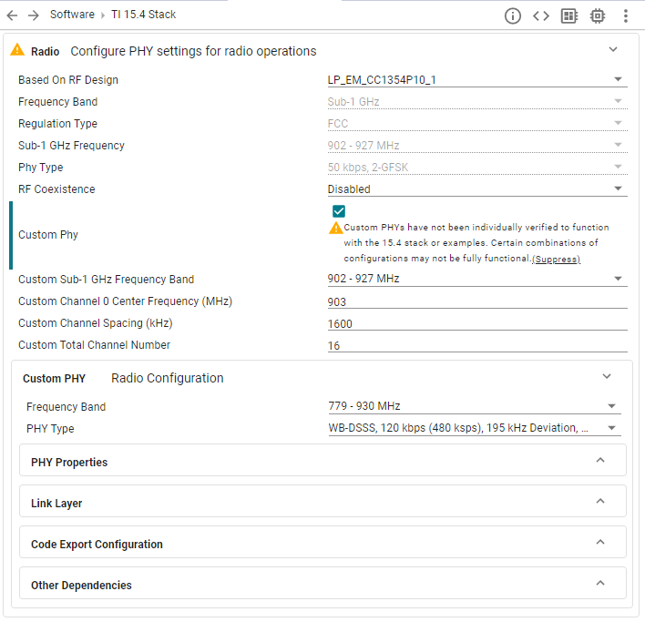Open the three-dot more options menu

coord(626,15)
